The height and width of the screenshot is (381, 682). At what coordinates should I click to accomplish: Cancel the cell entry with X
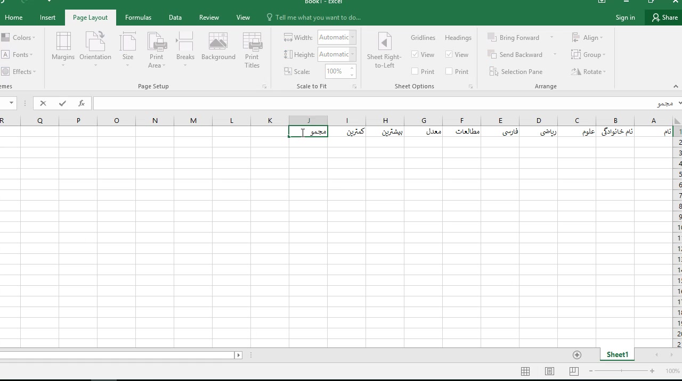point(43,103)
